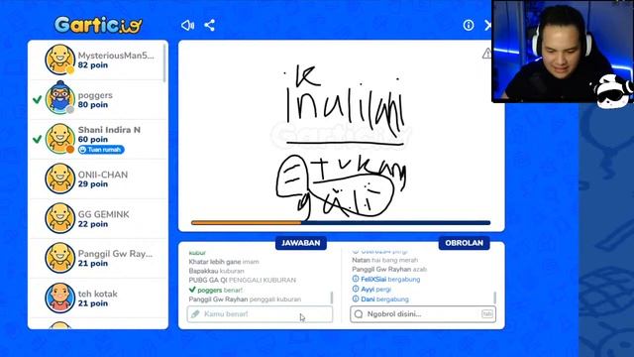This screenshot has width=634, height=357.
Task: Click the pencil icon in answer field
Action: (x=196, y=314)
